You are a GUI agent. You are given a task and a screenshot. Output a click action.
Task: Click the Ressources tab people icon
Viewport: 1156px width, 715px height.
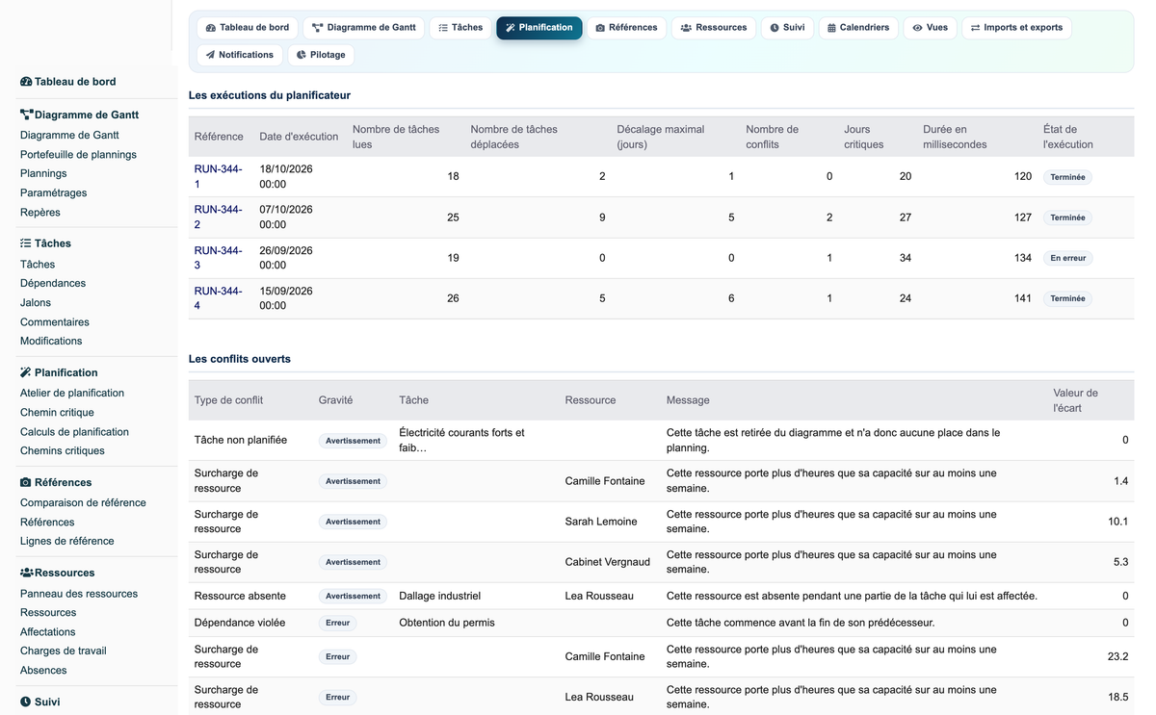[686, 28]
